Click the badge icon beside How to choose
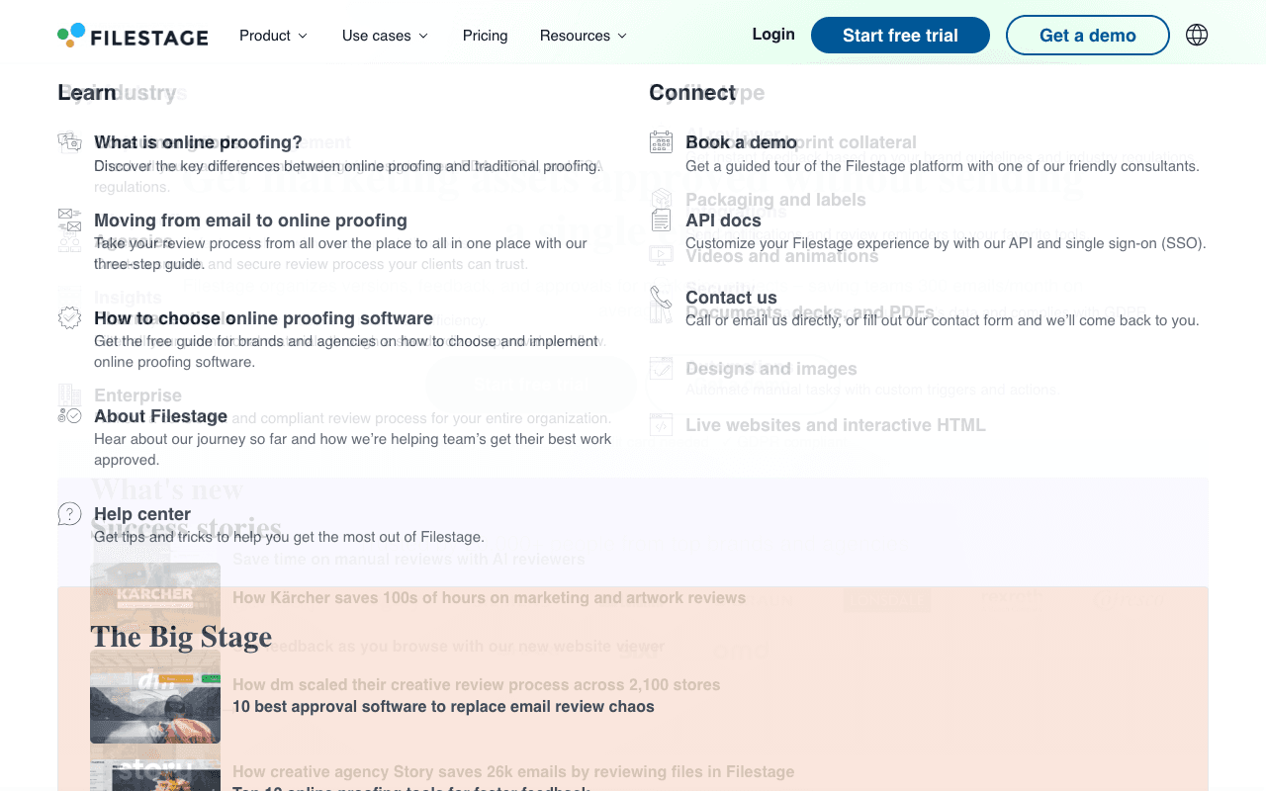 coord(69,318)
